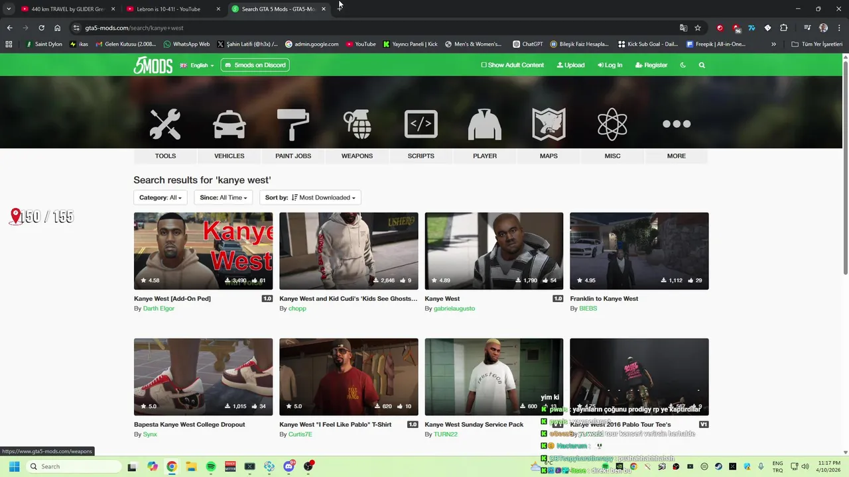This screenshot has height=477, width=849.
Task: Open the Misc atom icon
Action: coord(612,124)
